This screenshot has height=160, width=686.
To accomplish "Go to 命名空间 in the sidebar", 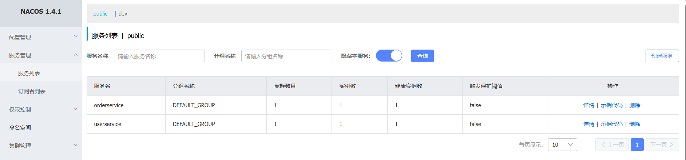I will click(20, 127).
